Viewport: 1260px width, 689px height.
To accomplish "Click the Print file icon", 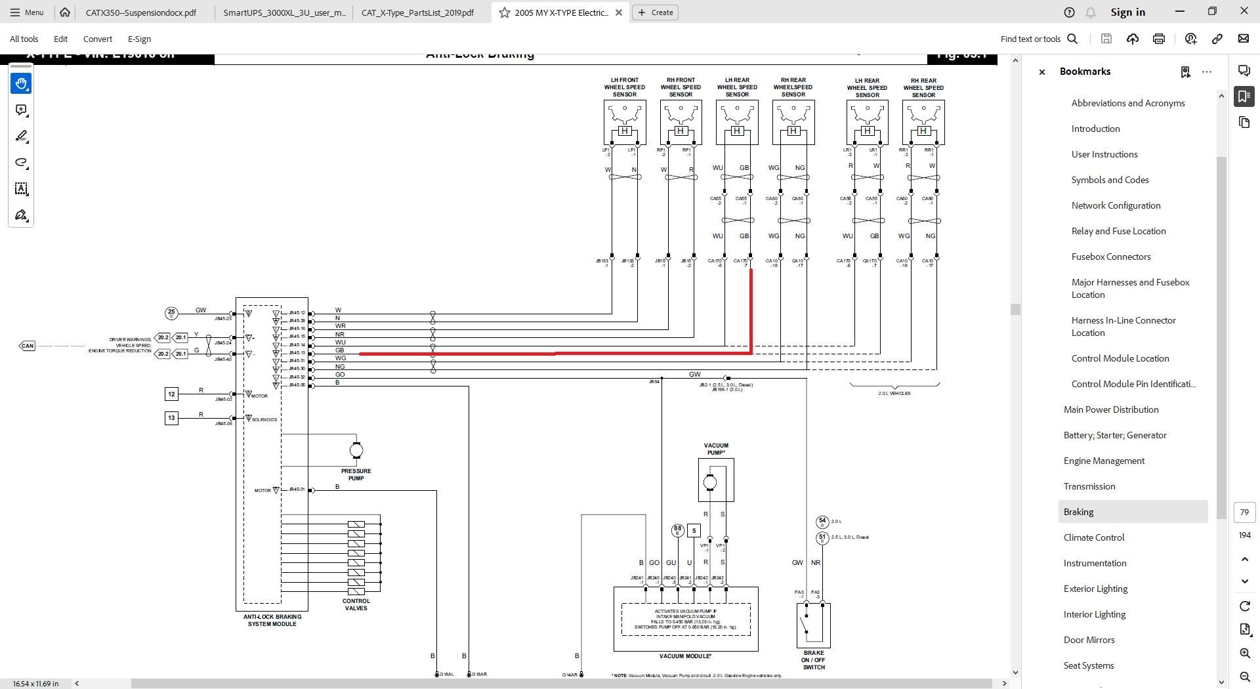I will pyautogui.click(x=1158, y=39).
